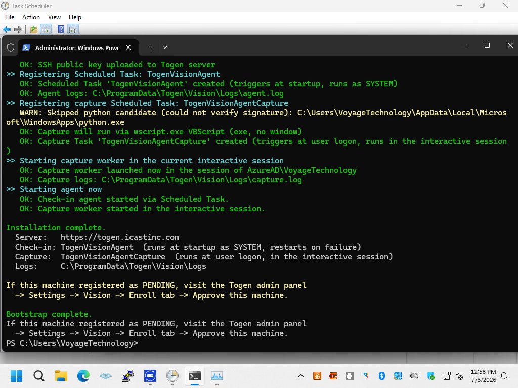This screenshot has width=518, height=388.
Task: Toggle the Show/Hide Console Tree toolbar button
Action: point(46,30)
